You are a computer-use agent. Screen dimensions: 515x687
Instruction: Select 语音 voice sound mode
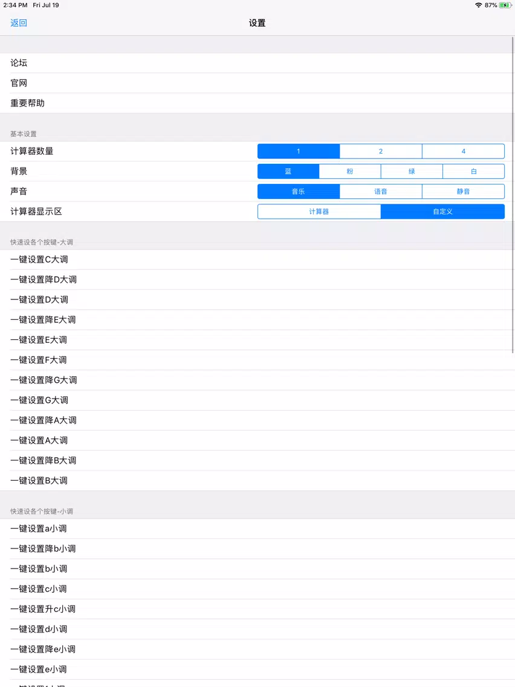pos(381,192)
